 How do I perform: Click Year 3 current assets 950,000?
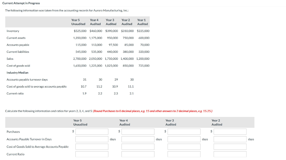112,38
